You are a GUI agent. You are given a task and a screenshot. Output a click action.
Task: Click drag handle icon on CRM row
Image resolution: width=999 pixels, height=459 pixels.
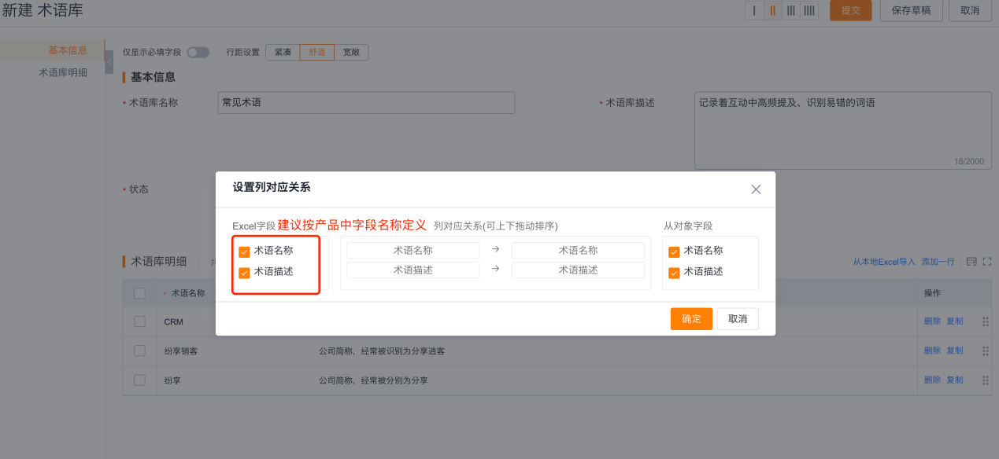click(986, 321)
